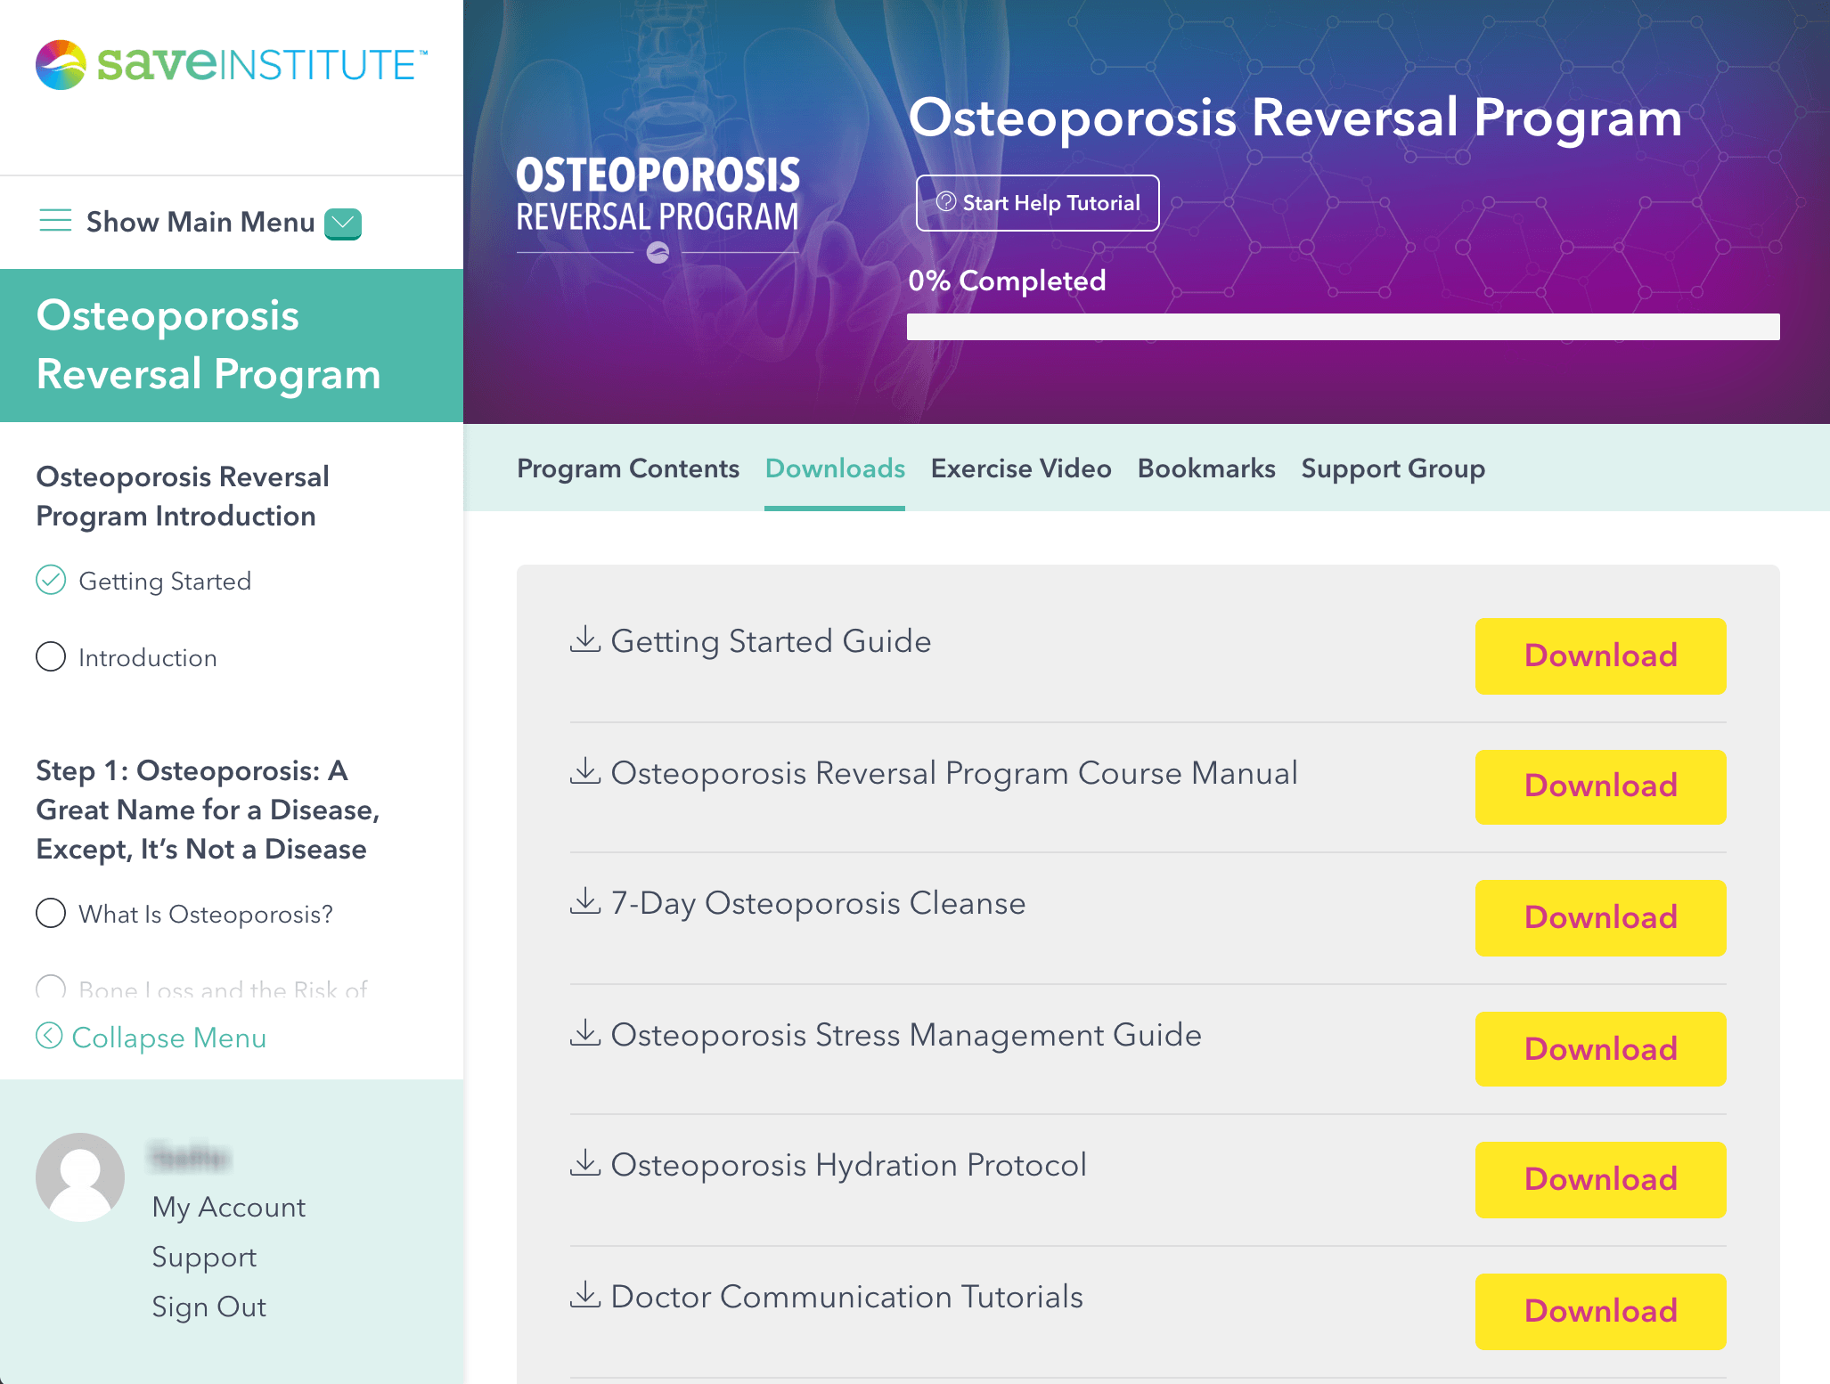
Task: Expand Osteoporosis Reversal Program Introduction section
Action: (183, 496)
